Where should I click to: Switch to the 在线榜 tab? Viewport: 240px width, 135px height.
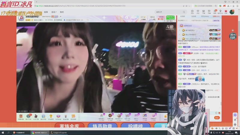pos(182,16)
